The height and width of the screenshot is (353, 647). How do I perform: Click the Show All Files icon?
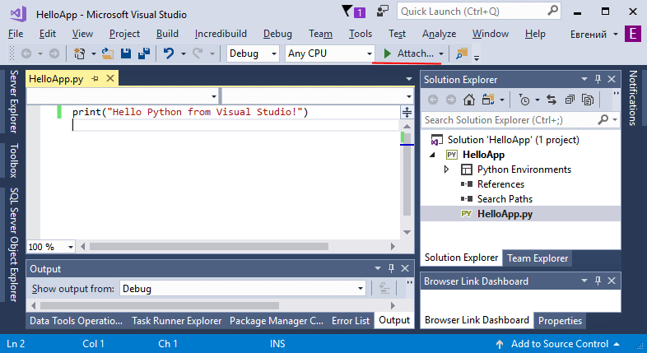[x=588, y=100]
